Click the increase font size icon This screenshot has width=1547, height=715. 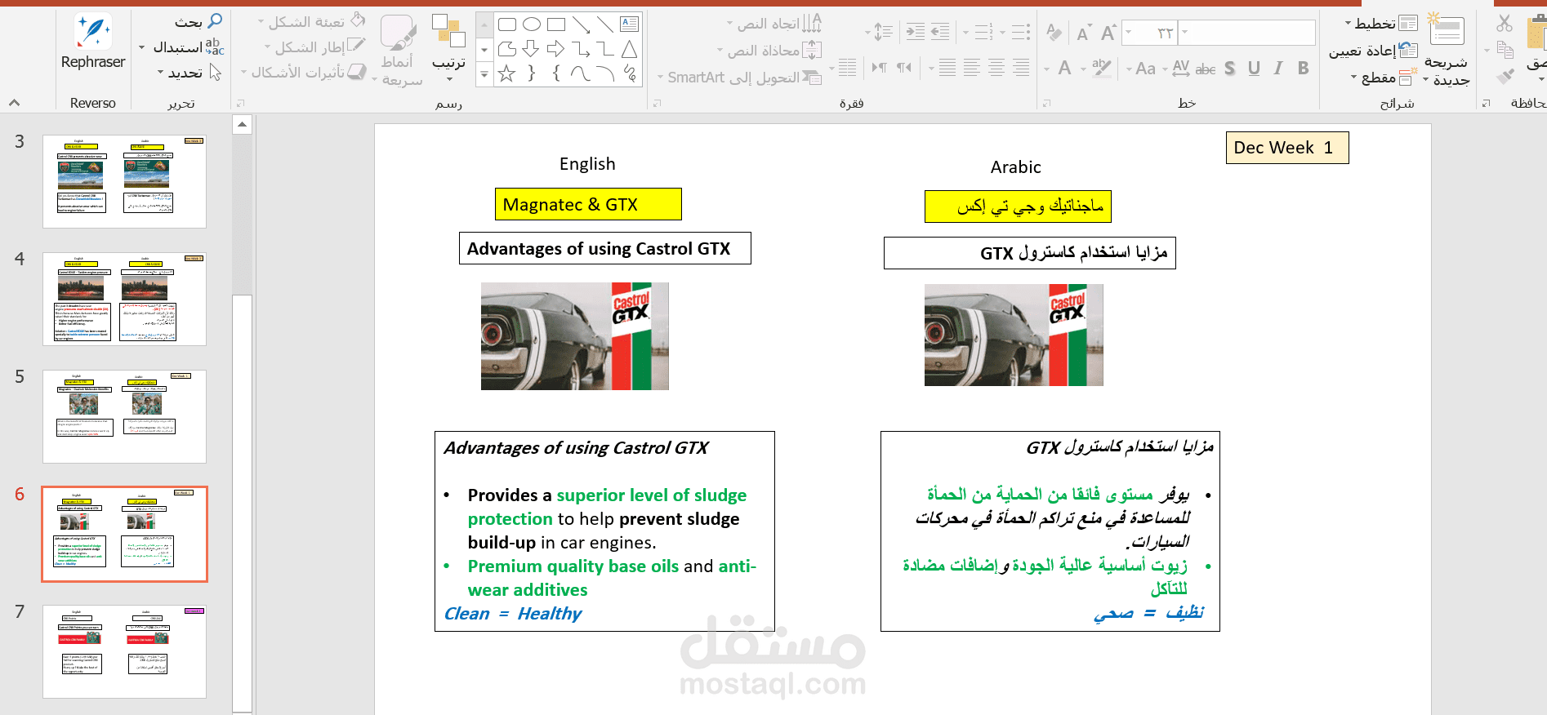click(1108, 33)
